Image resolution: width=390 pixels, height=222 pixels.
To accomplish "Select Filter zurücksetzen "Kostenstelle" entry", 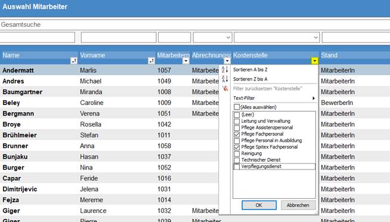I will coord(268,88).
